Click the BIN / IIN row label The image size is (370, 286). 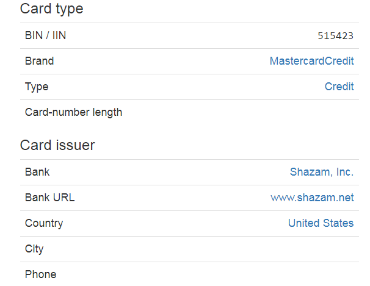[x=46, y=35]
